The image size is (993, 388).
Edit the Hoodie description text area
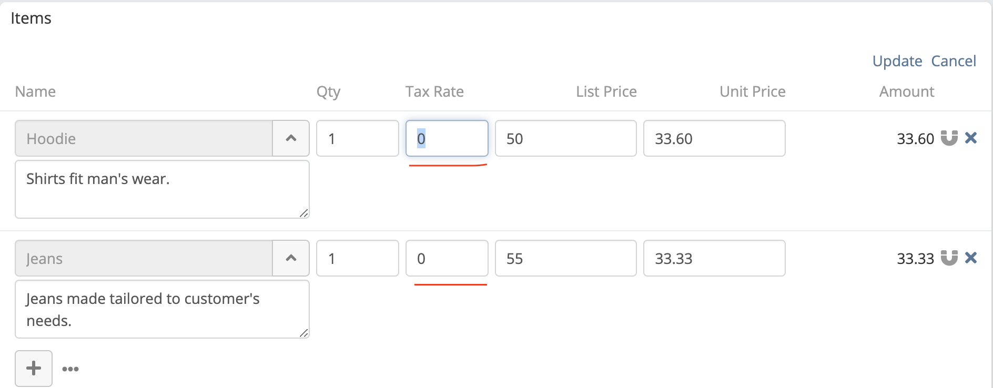tap(162, 189)
